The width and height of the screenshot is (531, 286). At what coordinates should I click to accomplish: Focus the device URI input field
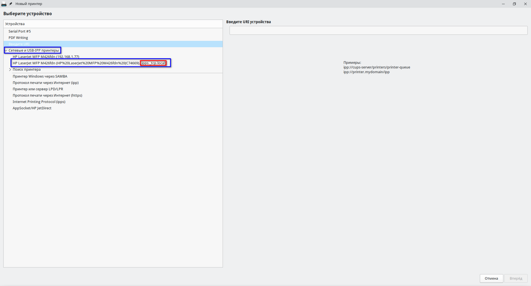point(378,31)
